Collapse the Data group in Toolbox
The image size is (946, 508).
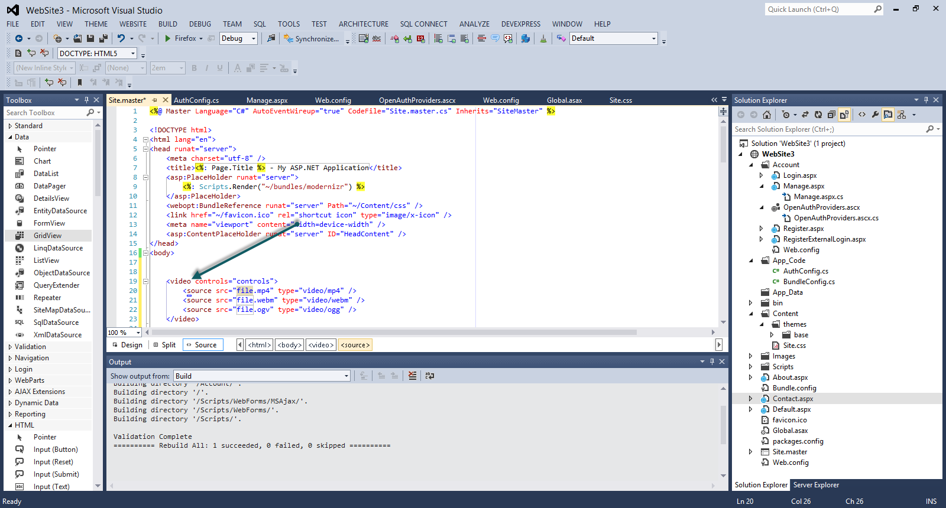(x=10, y=137)
